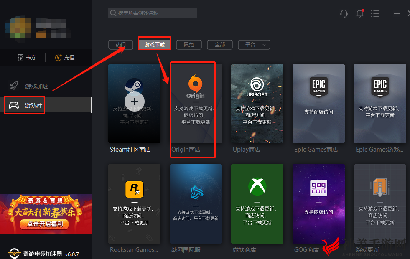Open the 充值 recharge section
The height and width of the screenshot is (259, 410).
(x=65, y=58)
